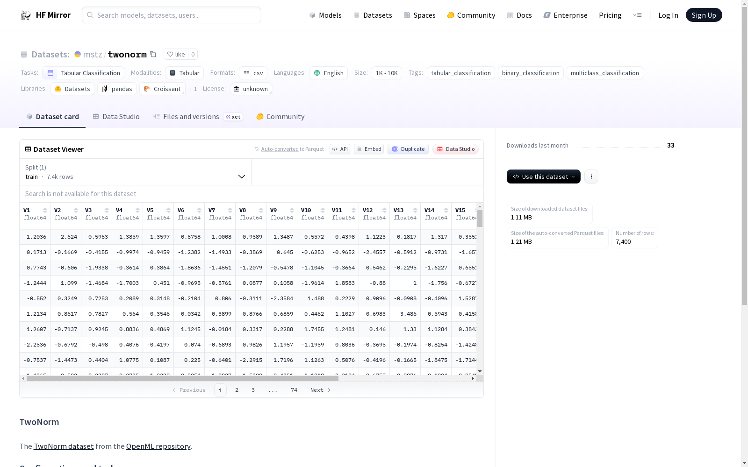The image size is (748, 467).
Task: Sort by the V9 column sort icon
Action: tap(292, 210)
